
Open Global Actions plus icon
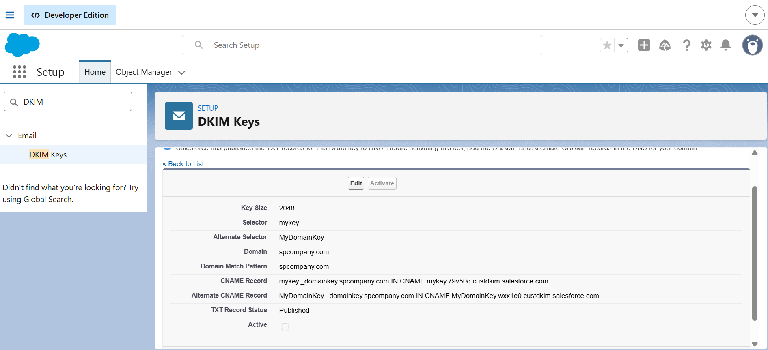[x=644, y=45]
